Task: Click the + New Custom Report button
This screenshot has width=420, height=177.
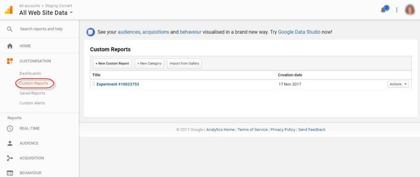Action: click(x=112, y=64)
